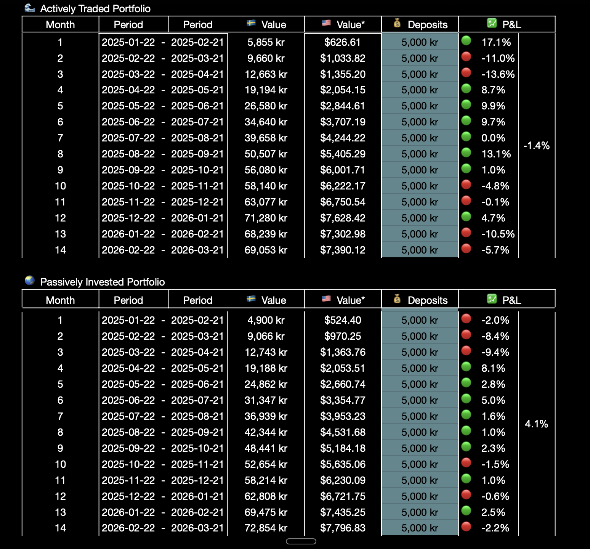Click the red indicator next to -9.4%
This screenshot has height=549, width=590.
(x=466, y=351)
